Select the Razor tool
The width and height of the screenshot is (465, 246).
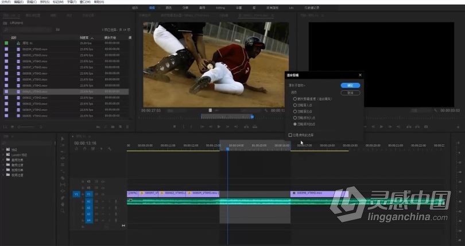(x=63, y=178)
